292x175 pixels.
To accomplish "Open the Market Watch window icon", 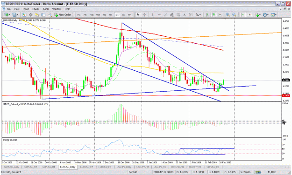I will [x=24, y=14].
